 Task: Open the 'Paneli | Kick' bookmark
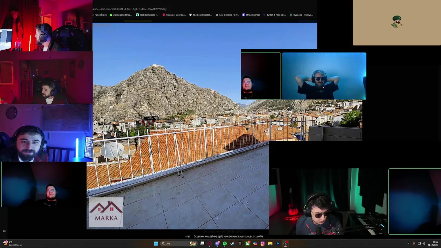(x=100, y=15)
